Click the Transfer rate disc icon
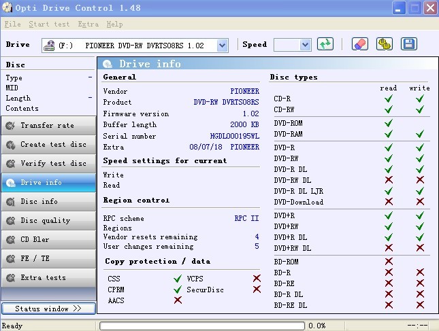Viewport: 439px width, 331px height. coord(10,126)
